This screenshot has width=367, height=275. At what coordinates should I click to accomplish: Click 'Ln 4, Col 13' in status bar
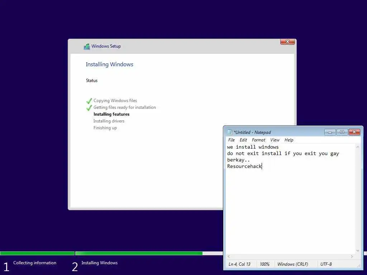pyautogui.click(x=239, y=264)
